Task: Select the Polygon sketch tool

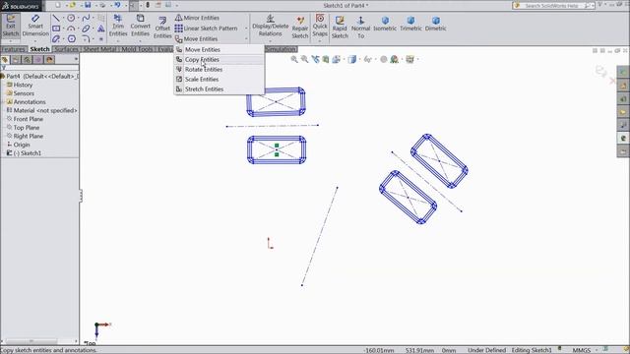Action: click(72, 39)
